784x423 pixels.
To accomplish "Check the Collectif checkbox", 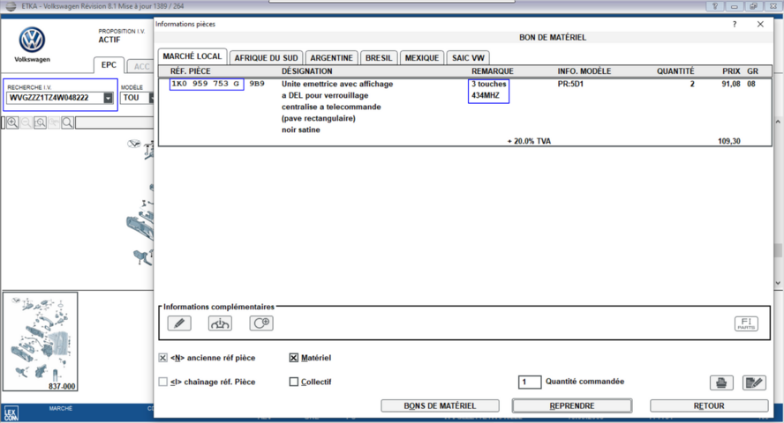I will click(x=294, y=382).
